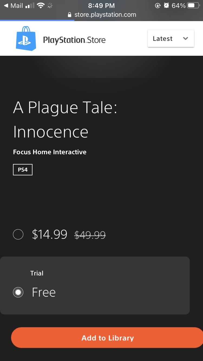The height and width of the screenshot is (361, 203).
Task: Open the Focus Home Interactive publisher link
Action: click(50, 152)
